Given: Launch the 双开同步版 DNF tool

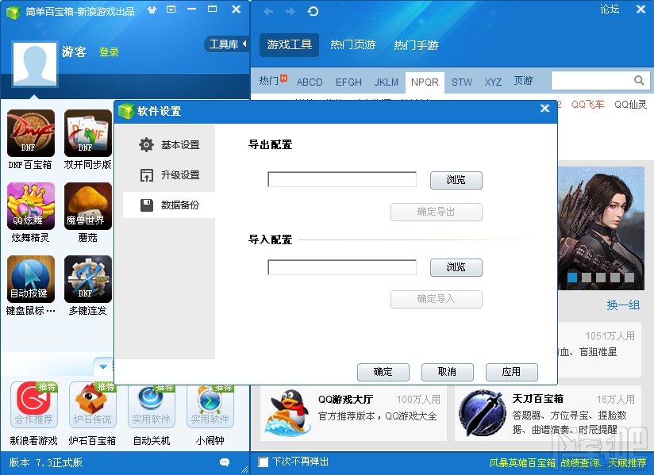Looking at the screenshot, I should [87, 135].
